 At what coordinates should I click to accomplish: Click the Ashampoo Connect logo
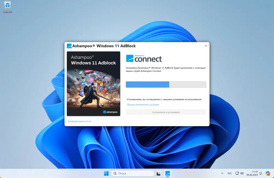[144, 58]
